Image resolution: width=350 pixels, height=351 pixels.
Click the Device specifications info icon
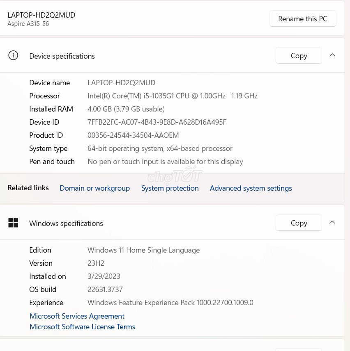coord(13,55)
